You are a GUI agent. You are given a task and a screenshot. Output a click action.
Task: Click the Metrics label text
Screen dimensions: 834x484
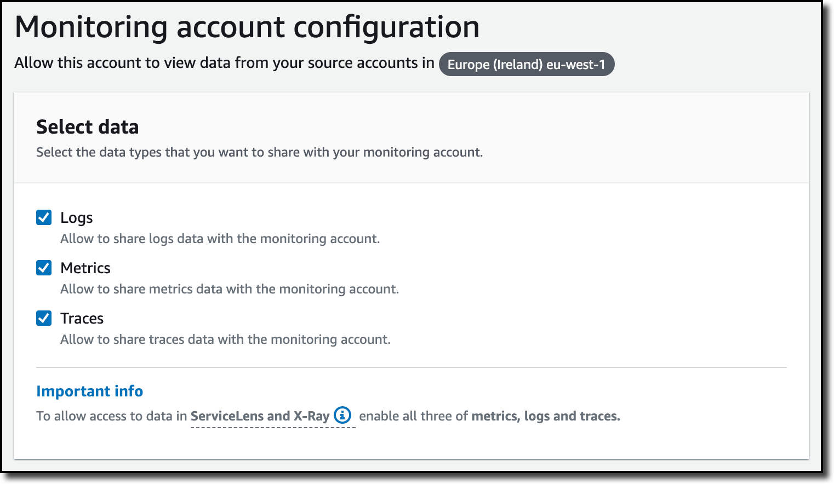[85, 268]
